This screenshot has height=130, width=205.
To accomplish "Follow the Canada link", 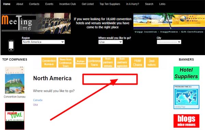I will (x=38, y=100).
